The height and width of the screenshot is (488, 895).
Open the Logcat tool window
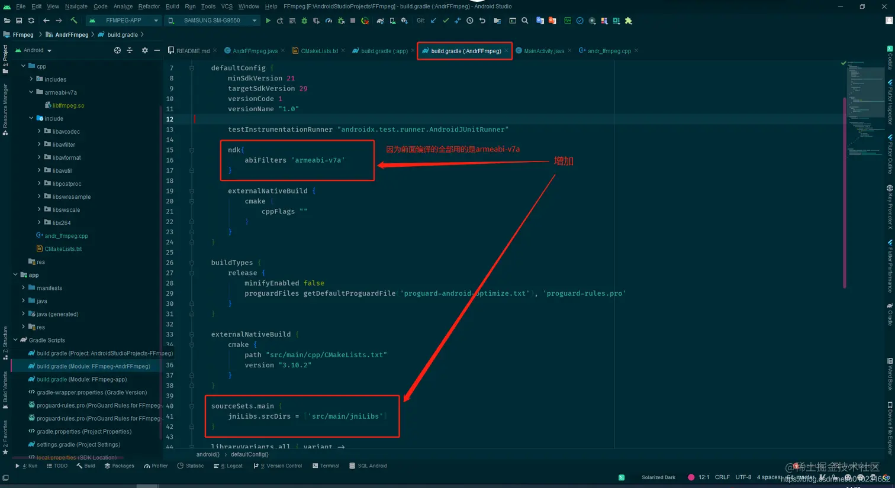pyautogui.click(x=228, y=466)
